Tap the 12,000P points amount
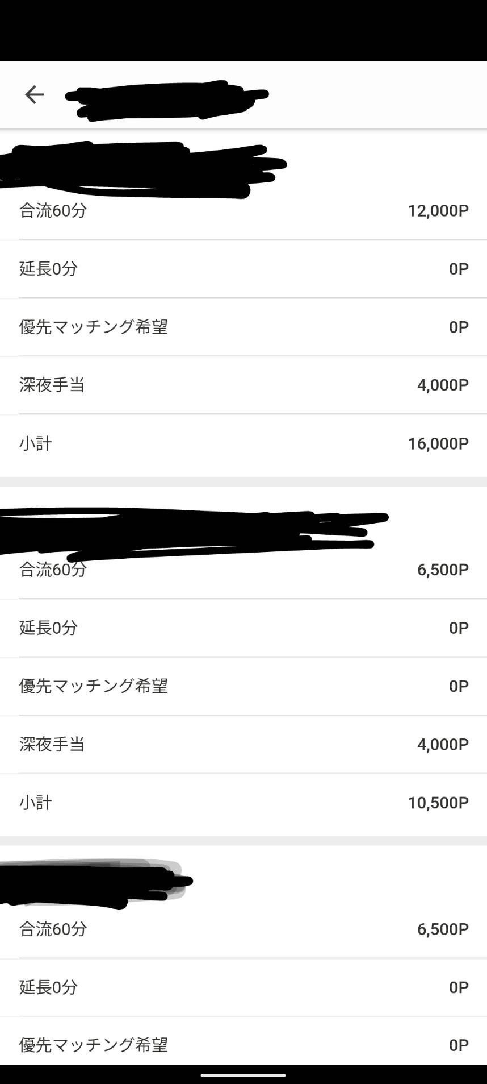487x1084 pixels. tap(438, 211)
